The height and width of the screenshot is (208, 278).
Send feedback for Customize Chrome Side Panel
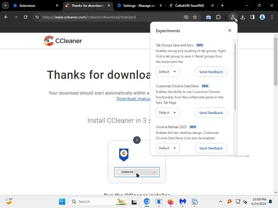point(211,113)
